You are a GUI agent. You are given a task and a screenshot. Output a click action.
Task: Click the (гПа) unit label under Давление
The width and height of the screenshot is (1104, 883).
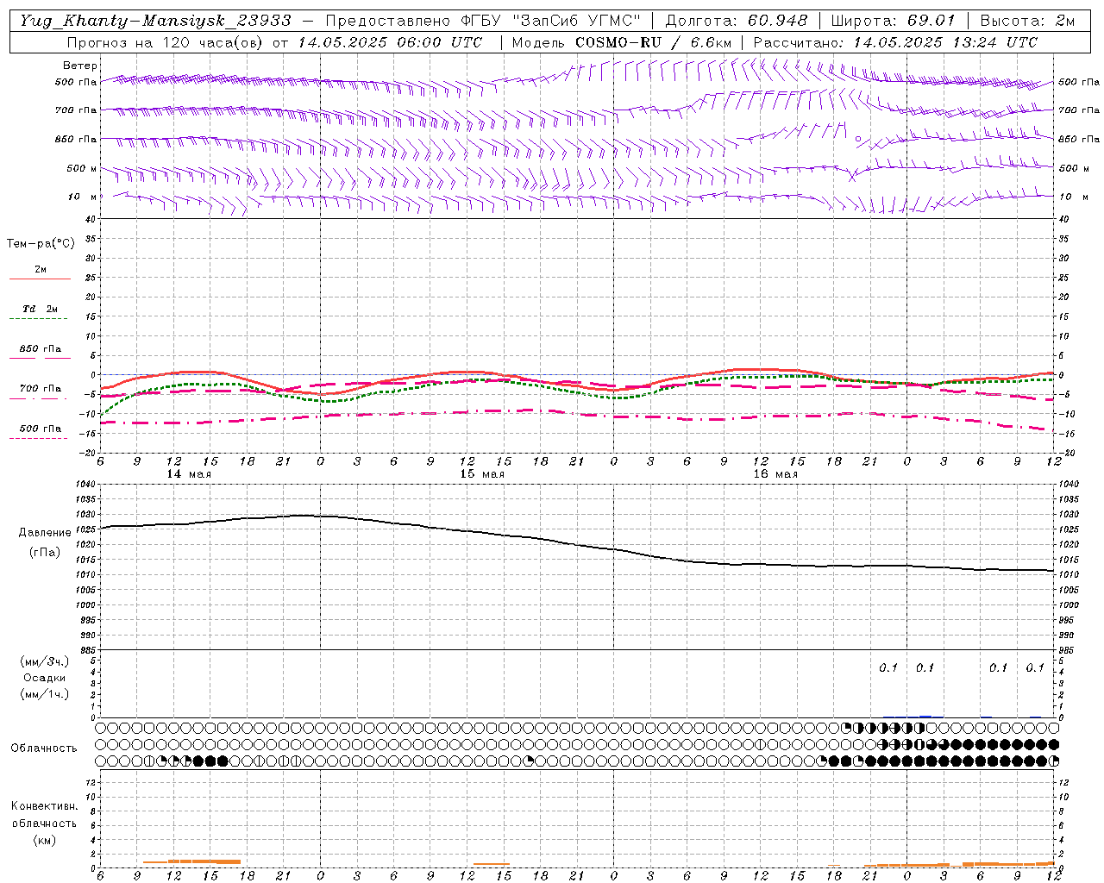[45, 553]
